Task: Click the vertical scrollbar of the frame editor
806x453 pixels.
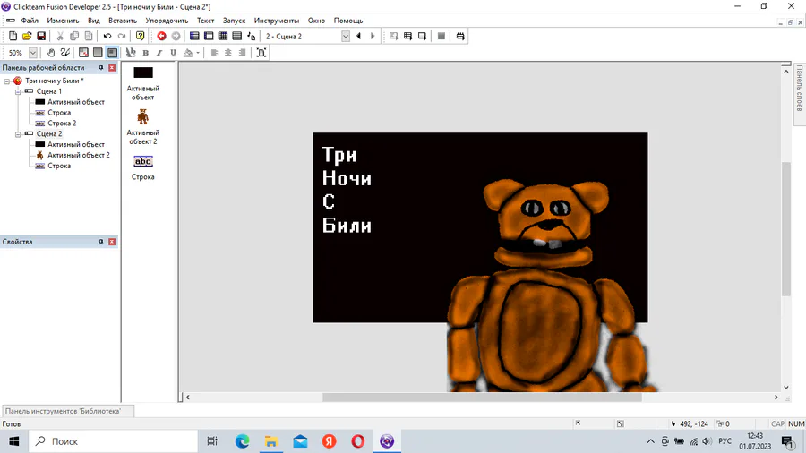Action: pos(786,228)
